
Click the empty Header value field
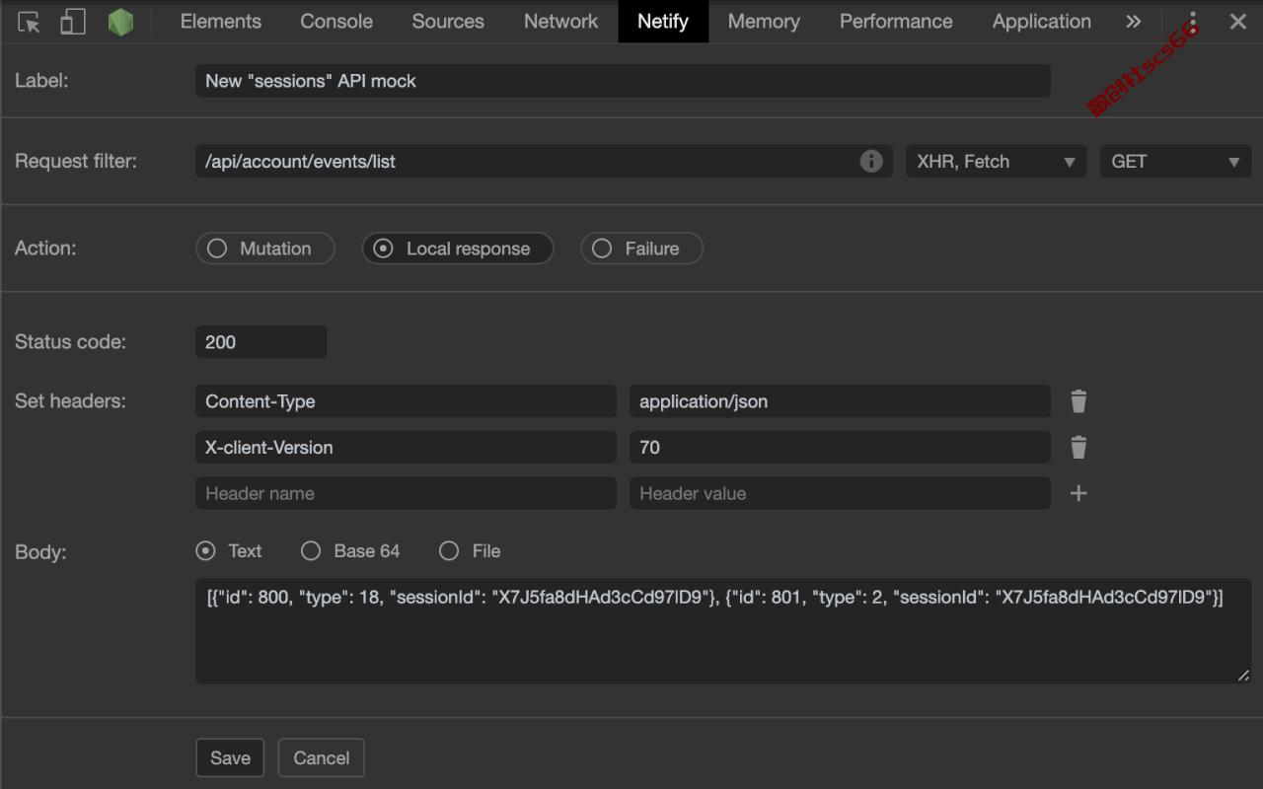[x=840, y=493]
